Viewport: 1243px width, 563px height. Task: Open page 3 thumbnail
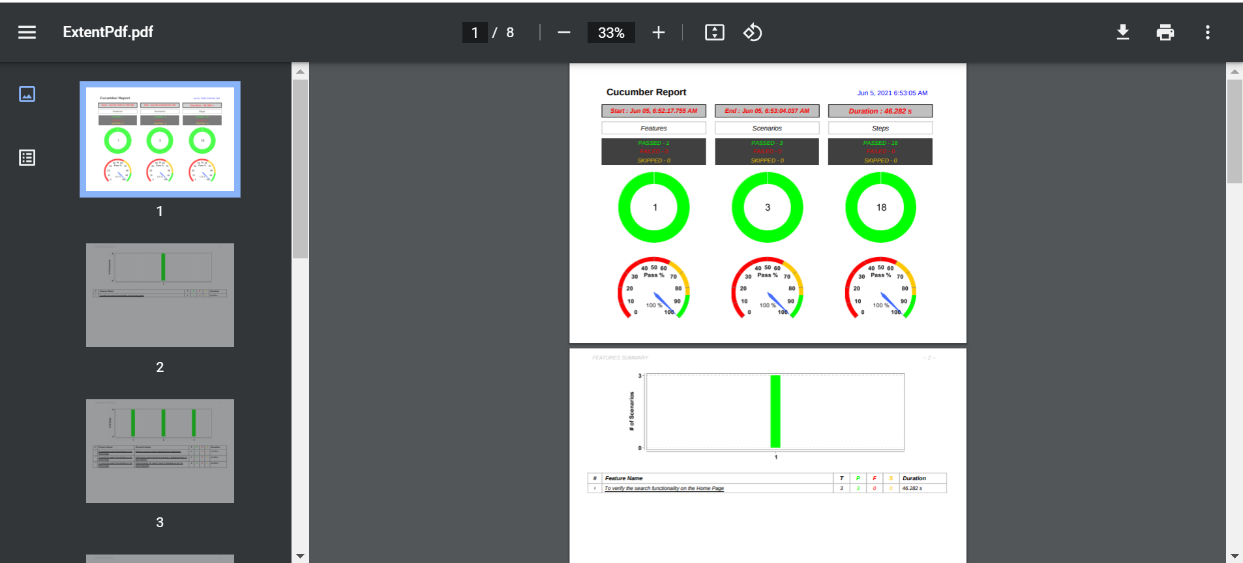(160, 451)
